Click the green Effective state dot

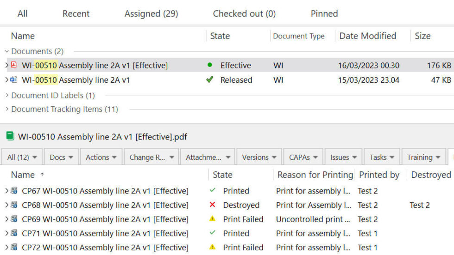[210, 65]
